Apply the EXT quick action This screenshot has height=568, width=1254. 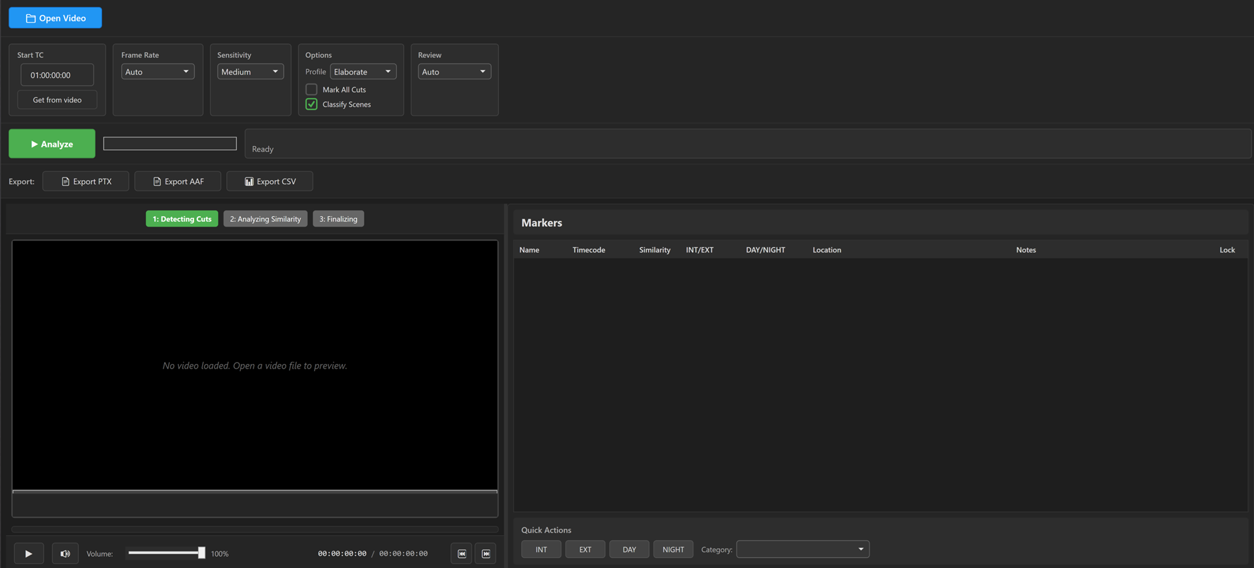pyautogui.click(x=585, y=549)
